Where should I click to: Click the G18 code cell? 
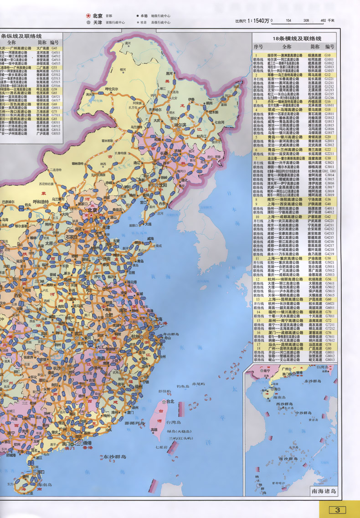pyautogui.click(x=328, y=110)
